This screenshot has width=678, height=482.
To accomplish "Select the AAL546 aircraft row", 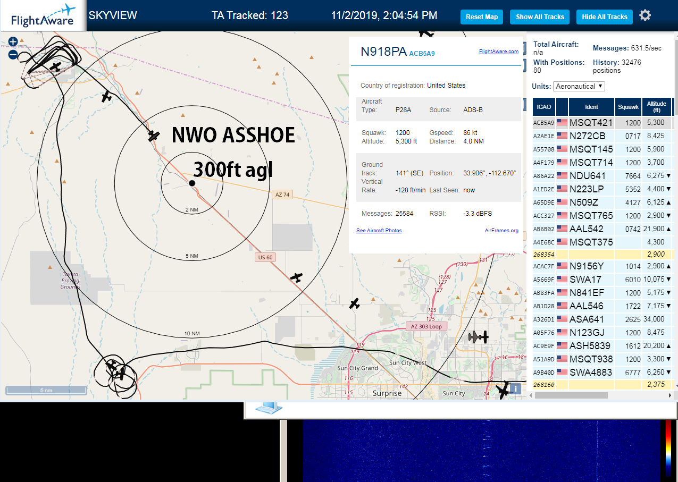I will click(x=603, y=306).
